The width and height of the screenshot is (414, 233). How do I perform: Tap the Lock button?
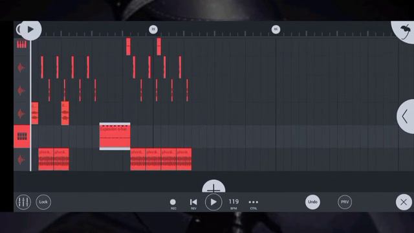point(43,202)
